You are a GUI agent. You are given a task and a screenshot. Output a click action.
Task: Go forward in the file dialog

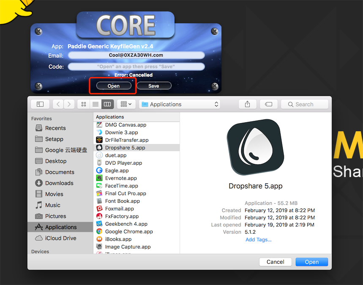click(x=69, y=104)
